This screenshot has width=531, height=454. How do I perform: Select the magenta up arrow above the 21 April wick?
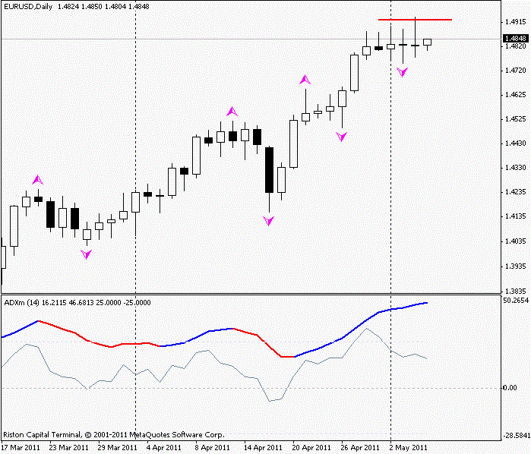click(305, 80)
